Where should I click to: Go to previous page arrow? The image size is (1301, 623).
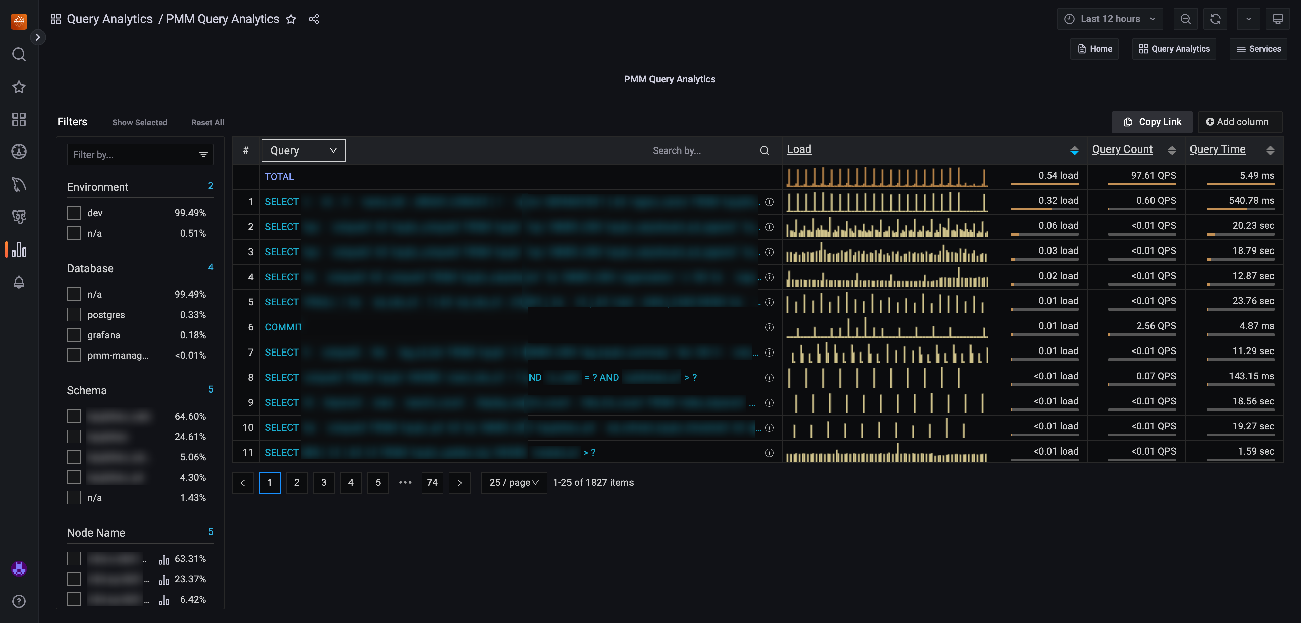[242, 483]
